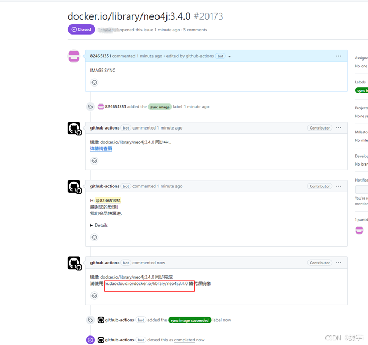The width and height of the screenshot is (368, 345).
Task: Add reaction to the syncing-in-progress comment
Action: (x=94, y=161)
